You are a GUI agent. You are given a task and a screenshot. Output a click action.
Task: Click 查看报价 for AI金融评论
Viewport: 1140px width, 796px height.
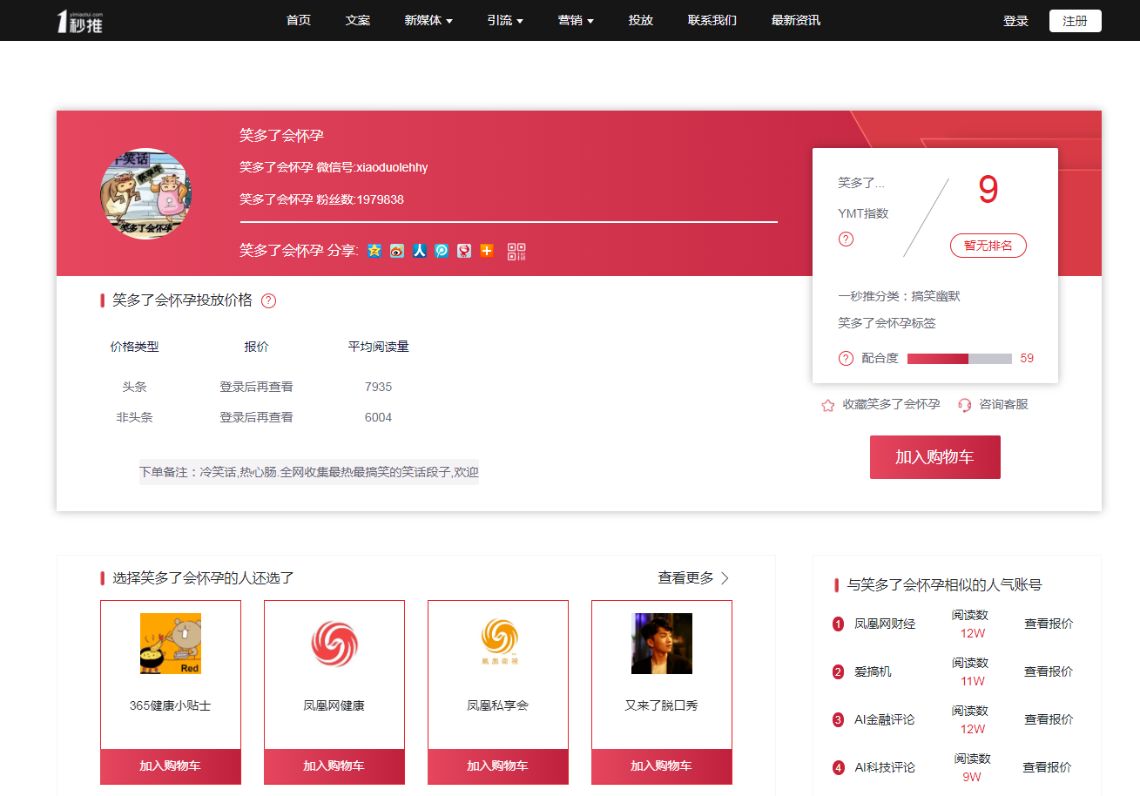click(x=1049, y=719)
